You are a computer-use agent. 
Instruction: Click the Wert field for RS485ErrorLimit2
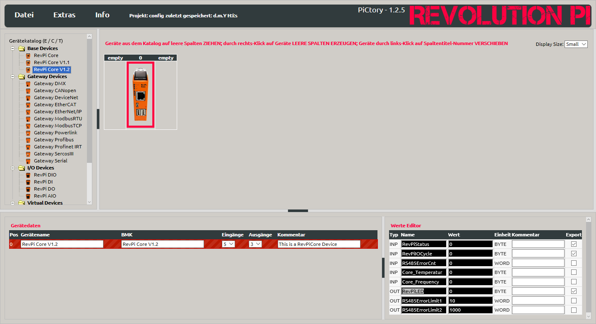click(471, 310)
